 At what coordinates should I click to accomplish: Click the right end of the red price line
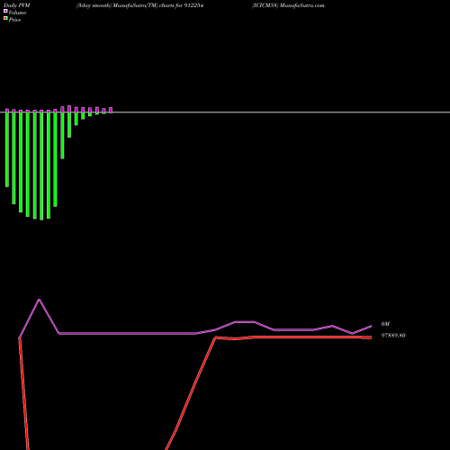pyautogui.click(x=372, y=337)
